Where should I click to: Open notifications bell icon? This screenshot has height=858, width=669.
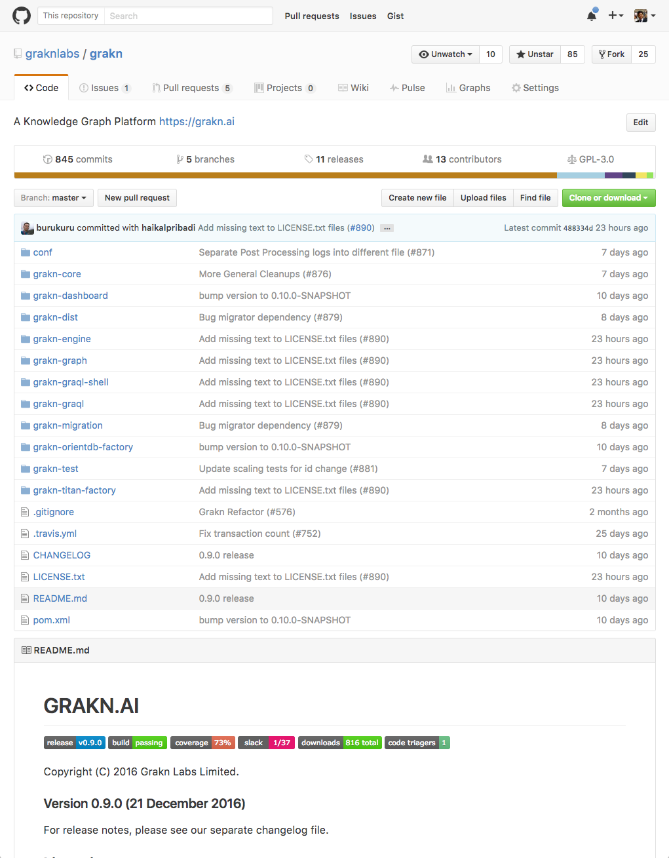tap(592, 15)
